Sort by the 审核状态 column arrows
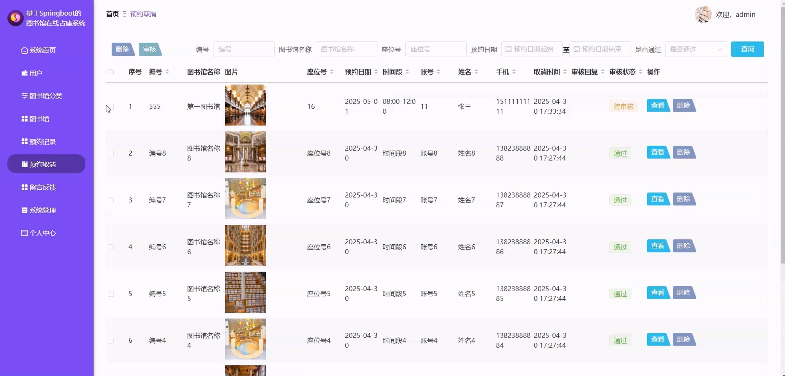 [x=640, y=72]
